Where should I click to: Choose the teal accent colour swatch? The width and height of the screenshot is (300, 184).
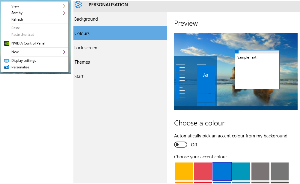click(241, 171)
